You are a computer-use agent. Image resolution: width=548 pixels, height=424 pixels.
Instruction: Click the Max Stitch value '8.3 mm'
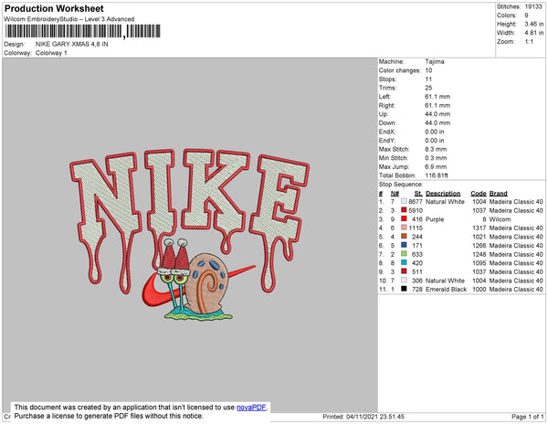[436, 149]
